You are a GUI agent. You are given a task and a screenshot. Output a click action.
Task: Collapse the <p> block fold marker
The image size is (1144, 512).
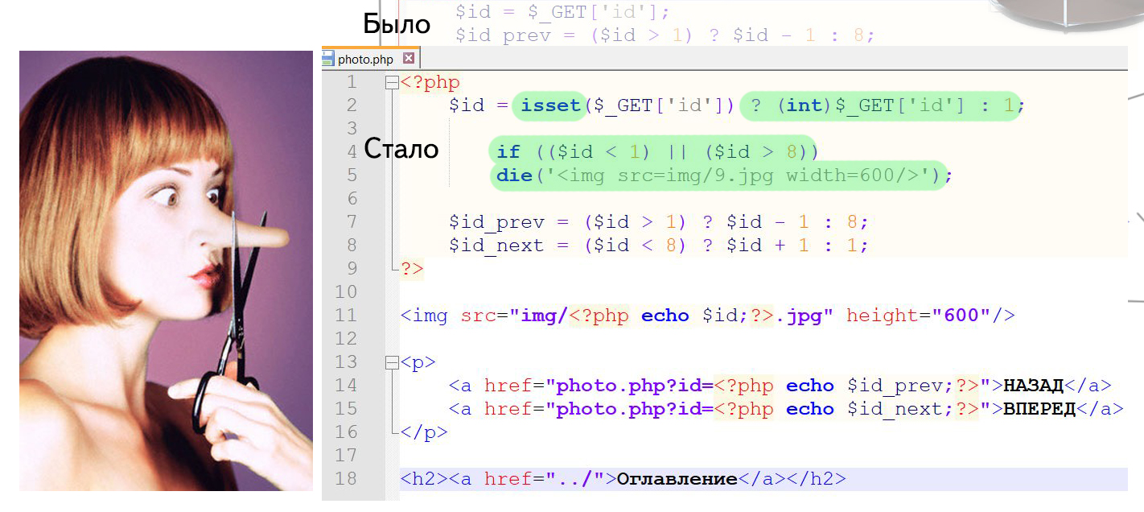pyautogui.click(x=392, y=362)
